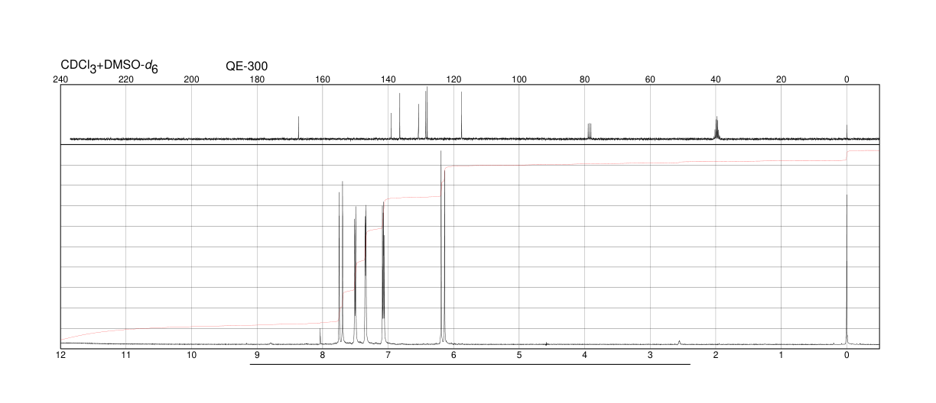Select the 80 tick label on carbon axis

click(x=585, y=79)
